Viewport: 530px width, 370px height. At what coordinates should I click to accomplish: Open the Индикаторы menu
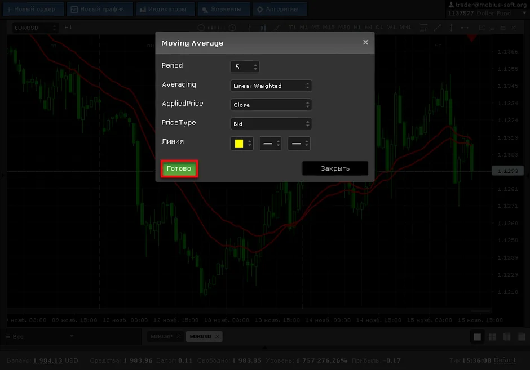click(165, 9)
